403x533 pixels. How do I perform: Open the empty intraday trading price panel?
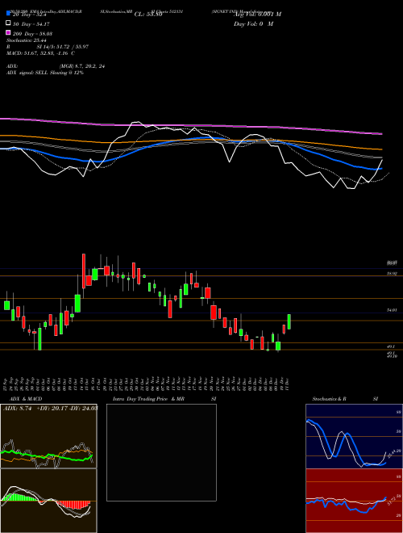(x=161, y=452)
